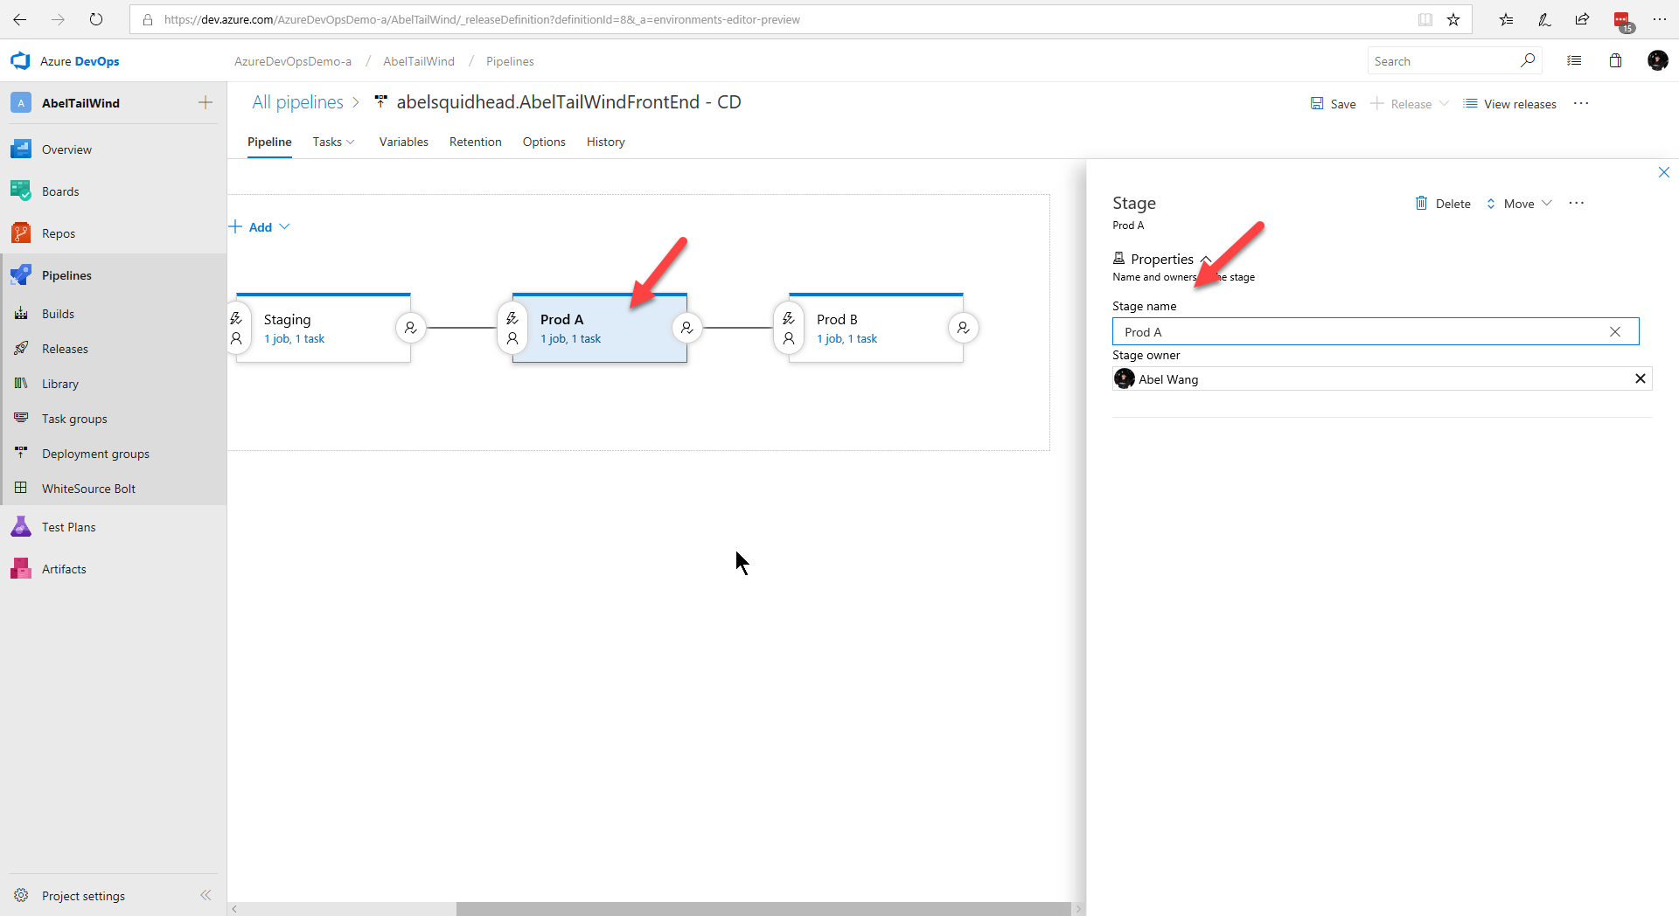Open post-deployment conditions for Prod A
Viewport: 1679px width, 916px height.
point(687,328)
